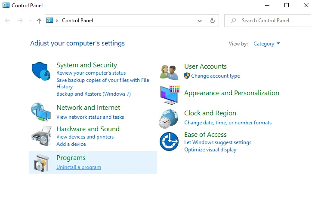315x199 pixels.
Task: Click the UAC shield beside Change account type
Action: click(187, 76)
